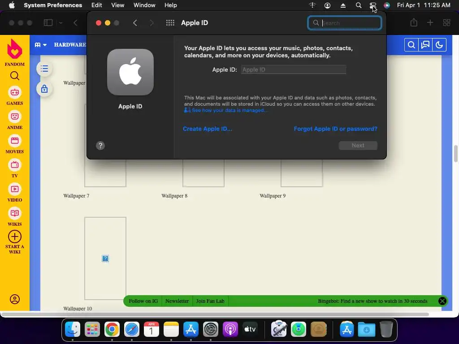Click Forgot Apple ID or password link
The width and height of the screenshot is (459, 344).
pyautogui.click(x=335, y=129)
